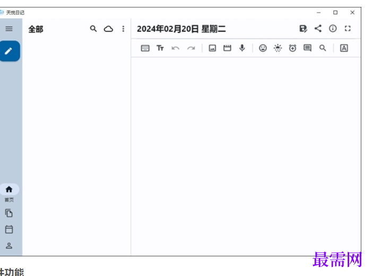Open the calendar view in sidebar

click(x=9, y=229)
